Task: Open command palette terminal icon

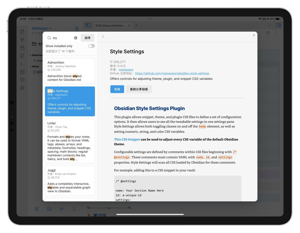Action: tap(22, 64)
